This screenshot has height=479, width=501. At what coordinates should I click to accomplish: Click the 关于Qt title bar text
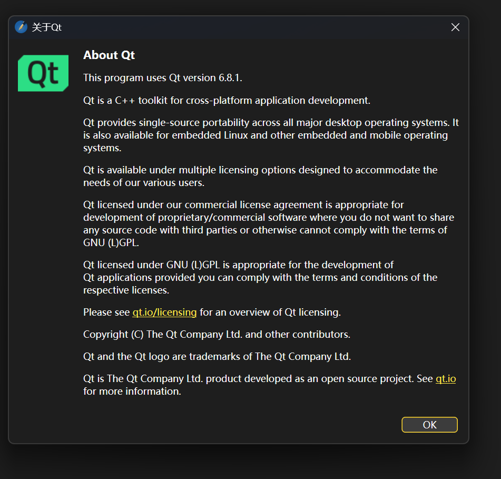[x=47, y=27]
